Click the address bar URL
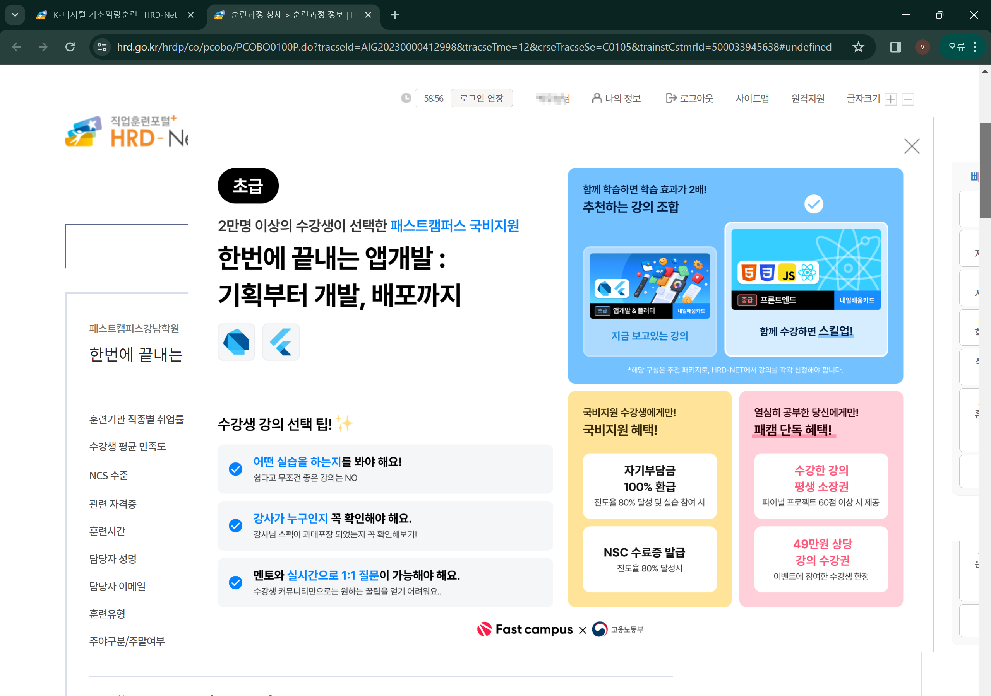This screenshot has height=696, width=991. click(474, 46)
